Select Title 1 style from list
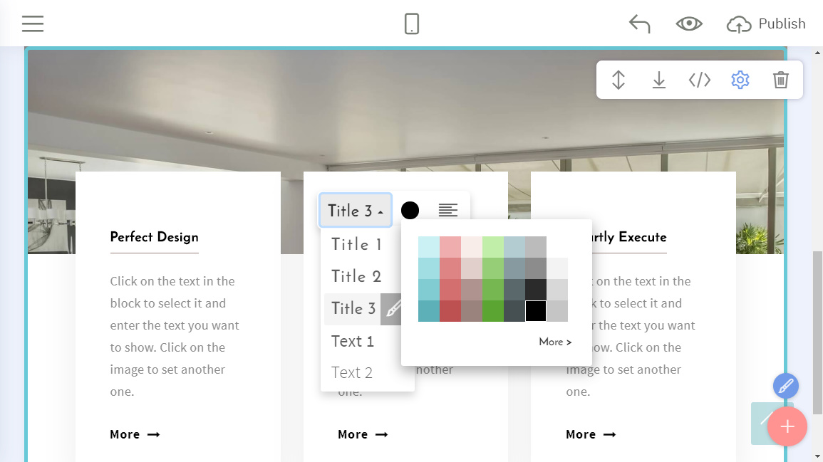Viewport: 823px width, 462px height. [x=356, y=244]
